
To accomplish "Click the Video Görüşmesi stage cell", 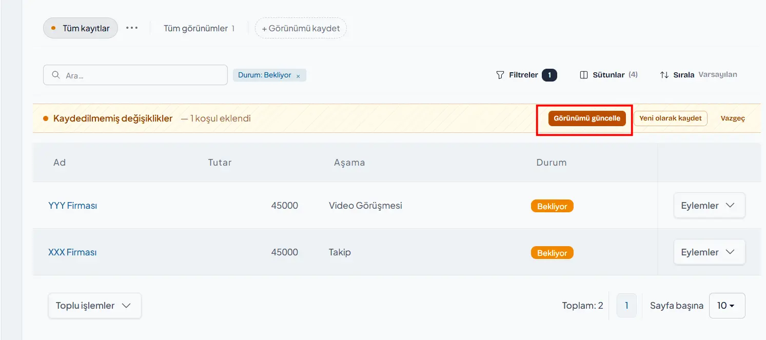I will tap(365, 206).
